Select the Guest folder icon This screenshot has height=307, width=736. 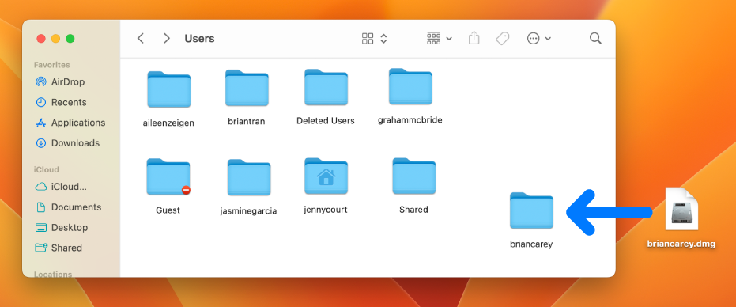[168, 176]
